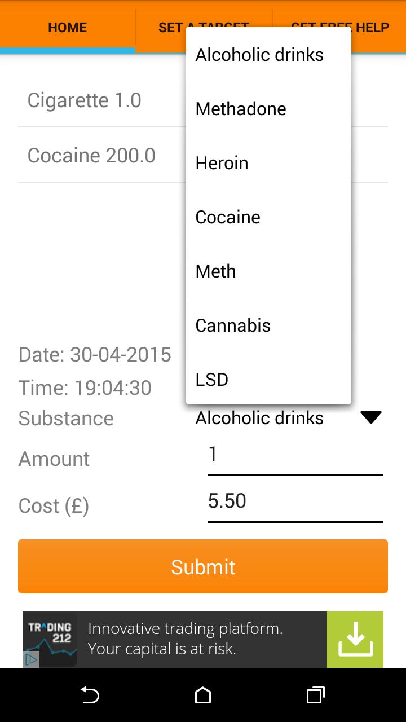
Task: Tap the Android back navigation icon
Action: (x=90, y=695)
